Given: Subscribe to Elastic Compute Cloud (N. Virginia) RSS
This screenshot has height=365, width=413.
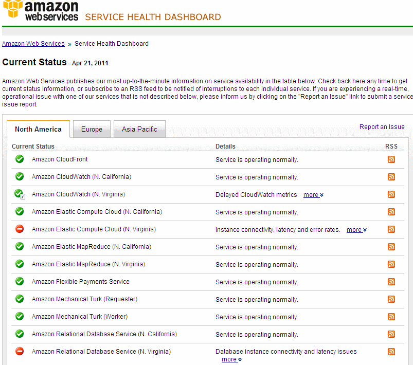Looking at the screenshot, I should [x=391, y=229].
